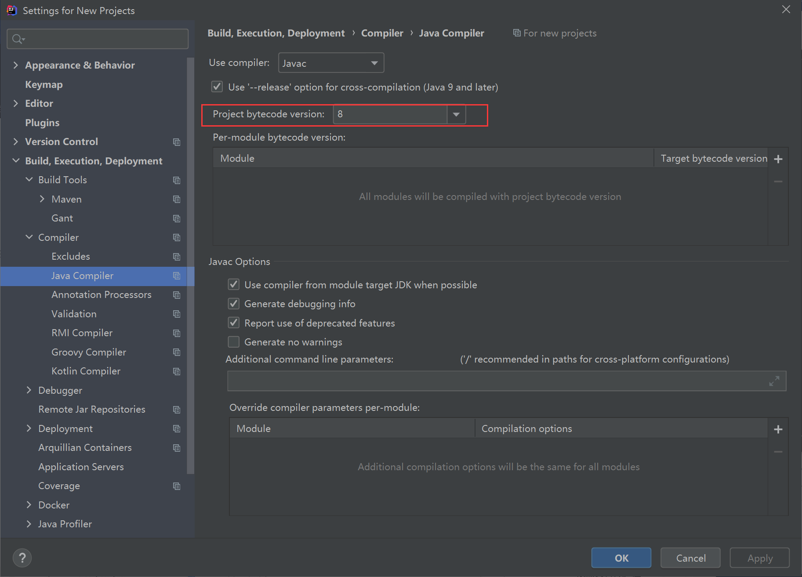The width and height of the screenshot is (802, 577).
Task: Open the Plugins settings page
Action: (x=42, y=123)
